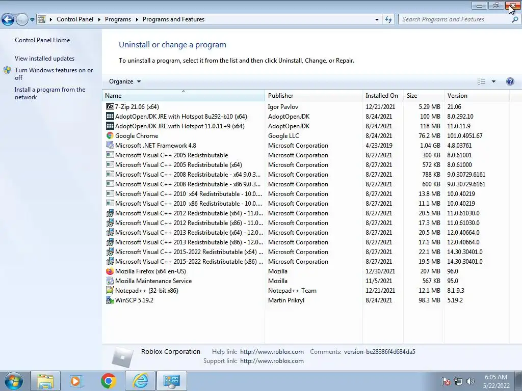The height and width of the screenshot is (391, 522).
Task: Sort the list by Version column
Action: 477,95
